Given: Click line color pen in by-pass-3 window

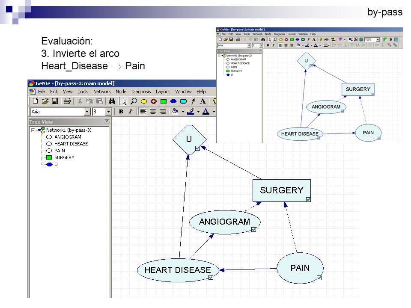Looking at the screenshot, I should 191,112.
